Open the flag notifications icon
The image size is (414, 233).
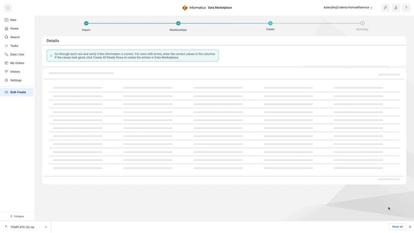[385, 8]
